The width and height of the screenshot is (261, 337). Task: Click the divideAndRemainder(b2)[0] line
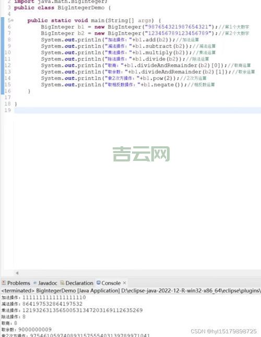146,65
